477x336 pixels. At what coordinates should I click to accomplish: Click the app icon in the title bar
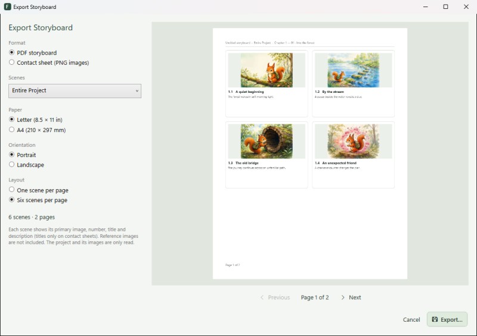[7, 7]
